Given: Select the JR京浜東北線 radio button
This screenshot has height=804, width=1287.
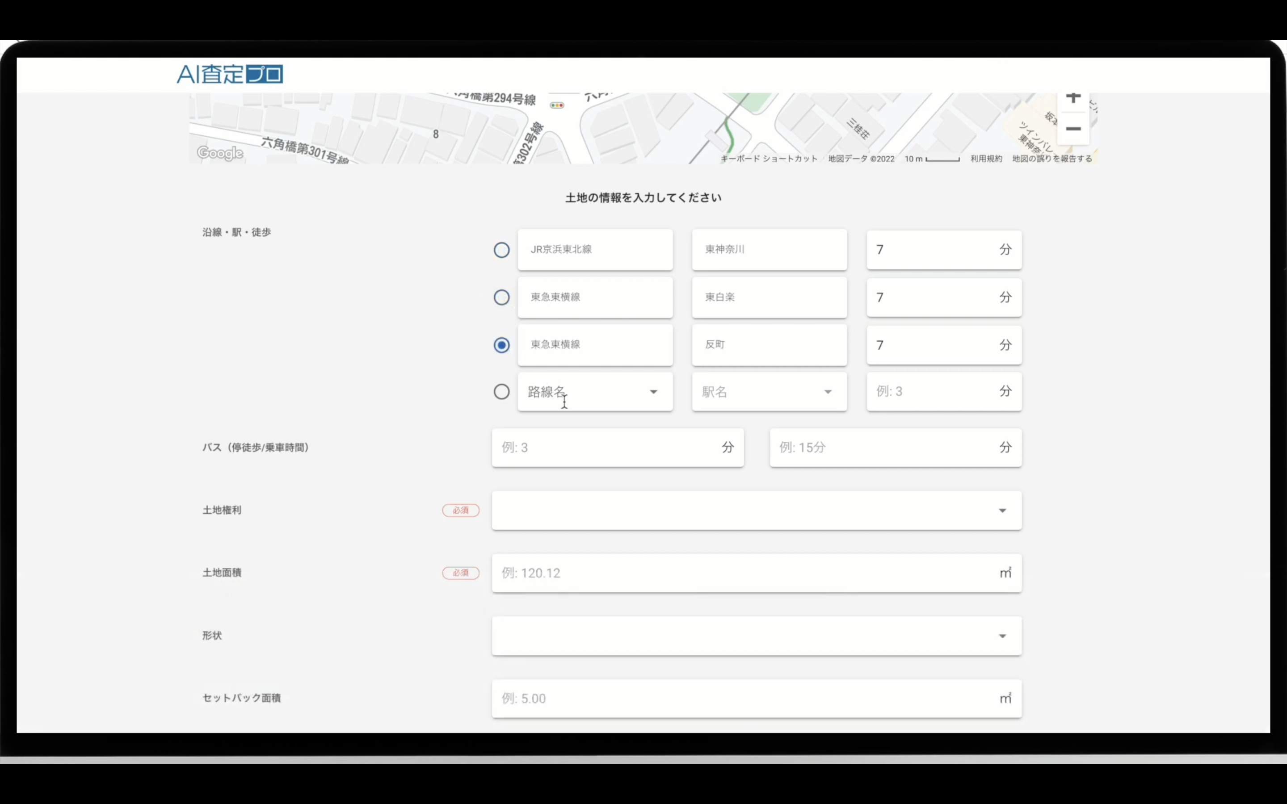Looking at the screenshot, I should (501, 250).
